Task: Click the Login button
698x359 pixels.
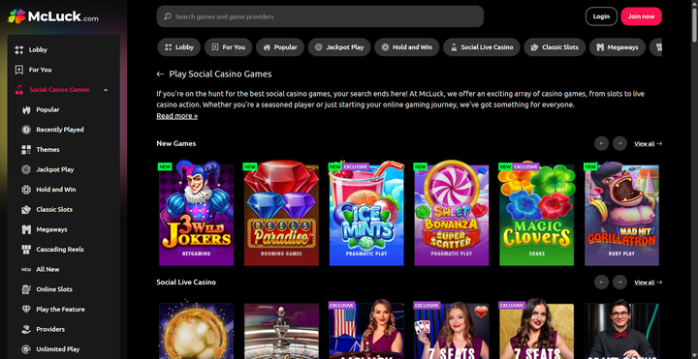Action: tap(601, 16)
